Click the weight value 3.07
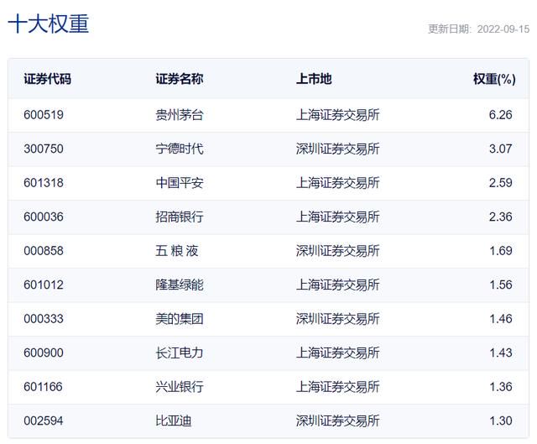Screen dimensions: 537x444 (500, 149)
